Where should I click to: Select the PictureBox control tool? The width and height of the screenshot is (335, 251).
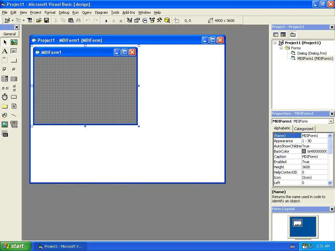pos(14,42)
